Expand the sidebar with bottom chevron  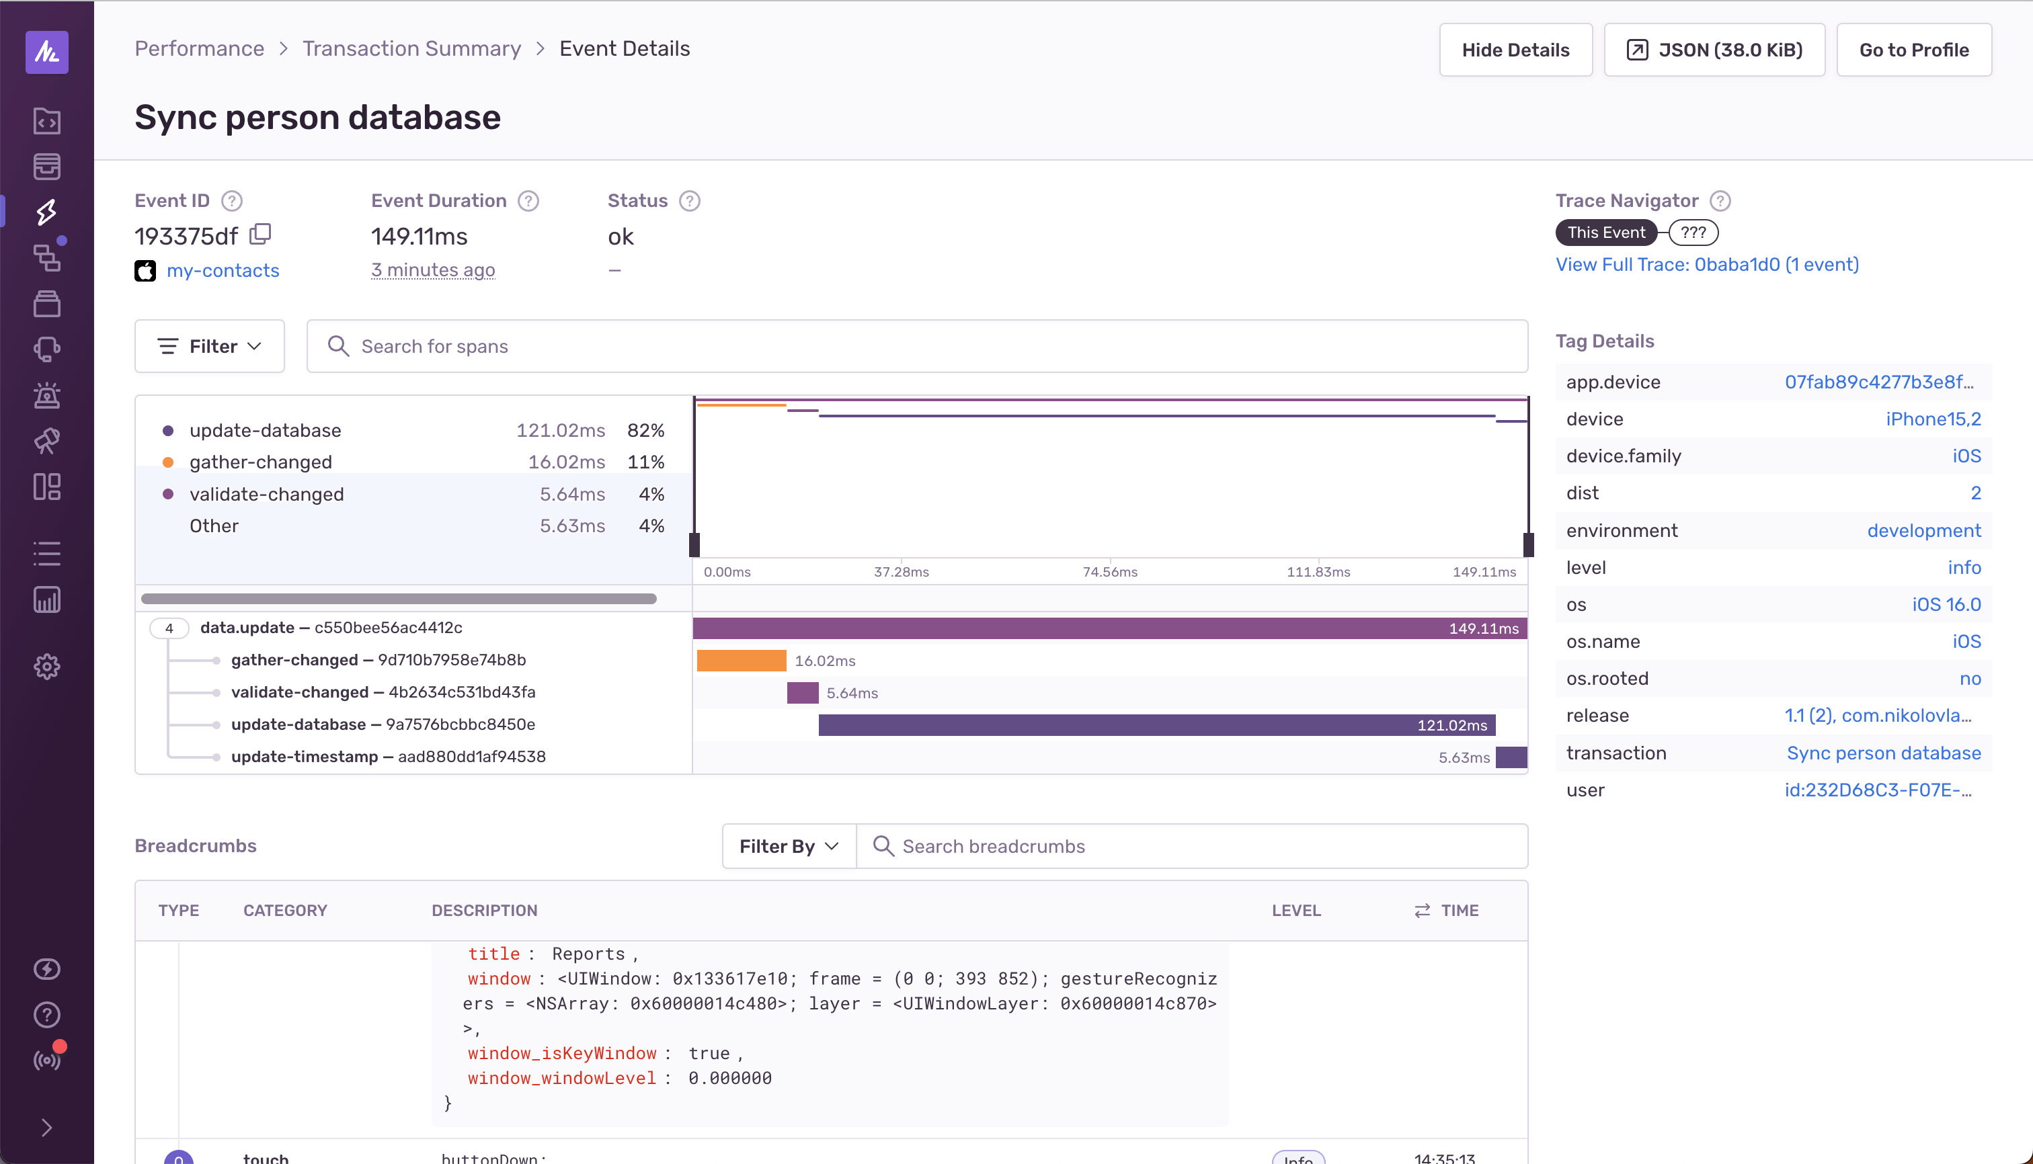pos(46,1127)
